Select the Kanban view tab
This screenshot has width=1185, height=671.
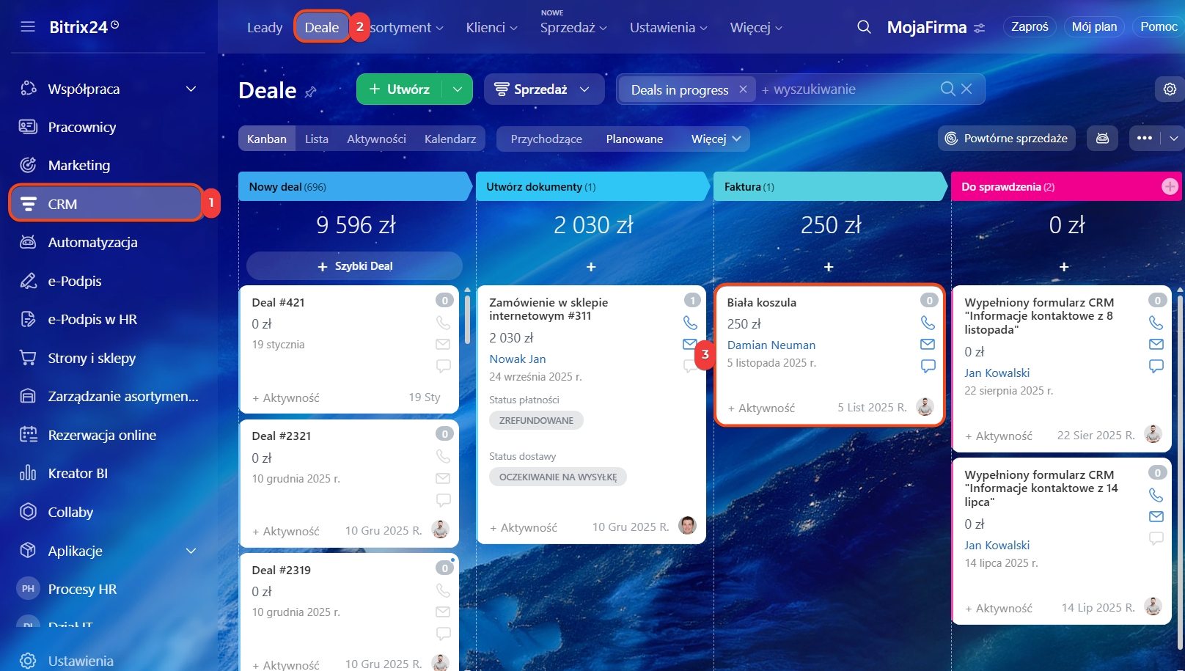click(267, 139)
